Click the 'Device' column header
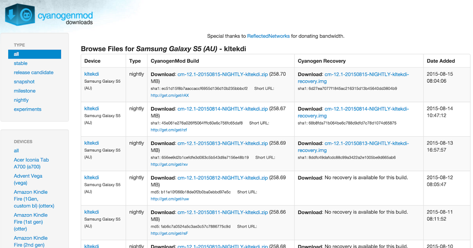Image resolution: width=473 pixels, height=248 pixels. click(92, 61)
